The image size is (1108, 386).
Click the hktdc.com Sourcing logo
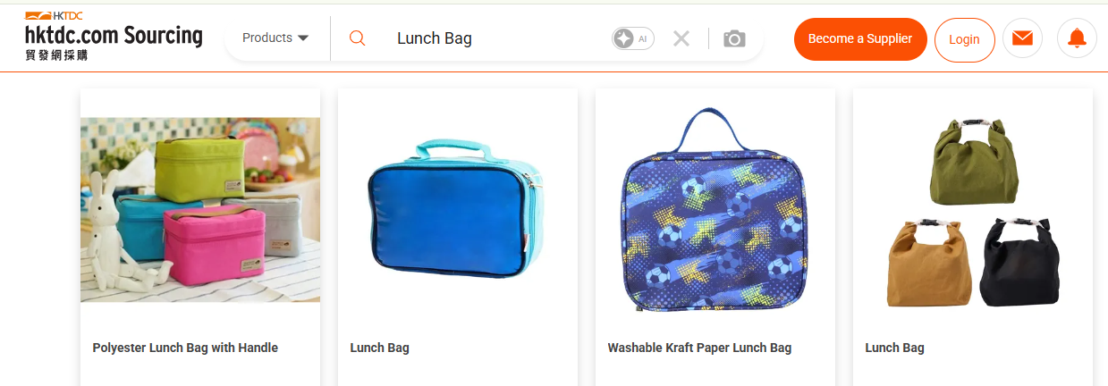coord(114,36)
